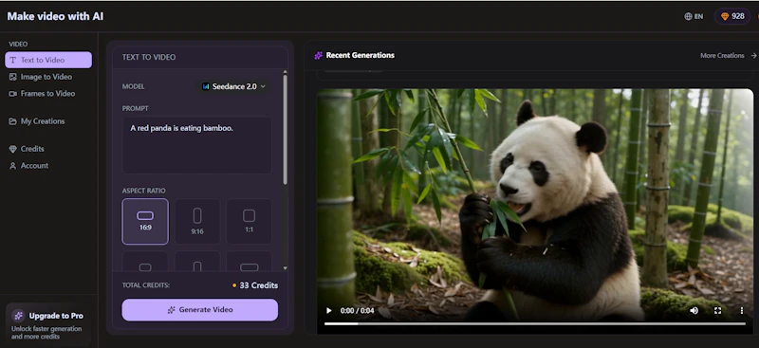This screenshot has width=759, height=348.
Task: Open the video's three-dot options menu
Action: (x=742, y=311)
